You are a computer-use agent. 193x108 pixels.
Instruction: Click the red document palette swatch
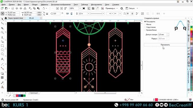(17, 96)
